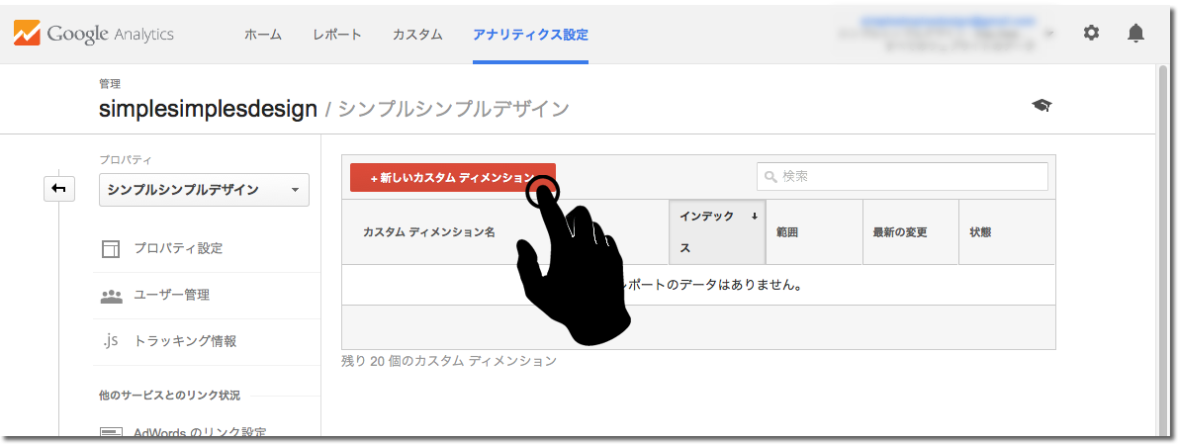1178x444 pixels.
Task: Click the back arrow collapse button
Action: (59, 188)
